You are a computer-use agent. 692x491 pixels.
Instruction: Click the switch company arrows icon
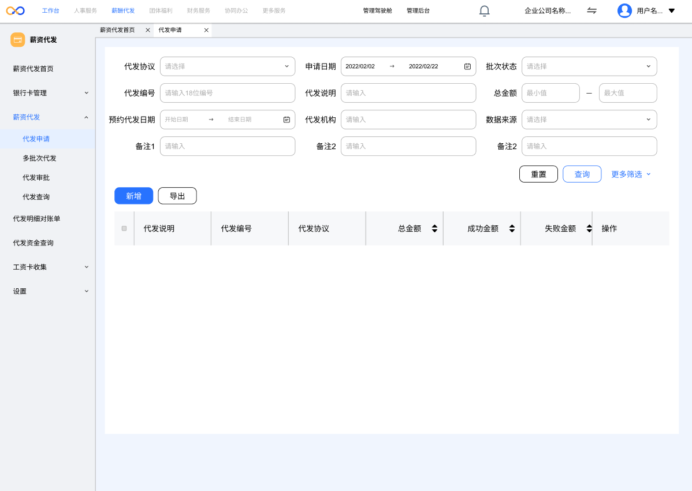click(592, 10)
